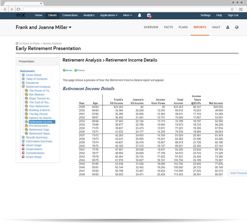This screenshot has height=223, width=247.
Task: Open the Analytics menu item
Action: coord(89,15)
